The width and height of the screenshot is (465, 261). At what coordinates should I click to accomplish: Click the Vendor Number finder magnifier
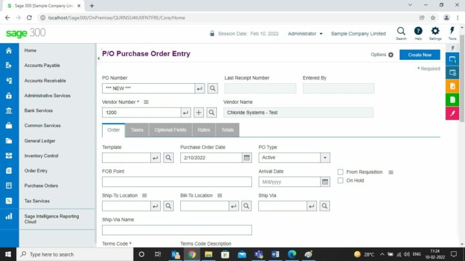click(212, 113)
